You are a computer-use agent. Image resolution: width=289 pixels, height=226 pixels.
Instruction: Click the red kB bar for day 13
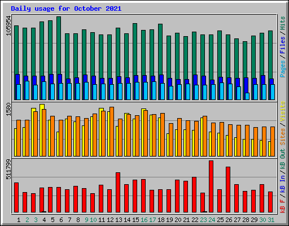click(118, 192)
